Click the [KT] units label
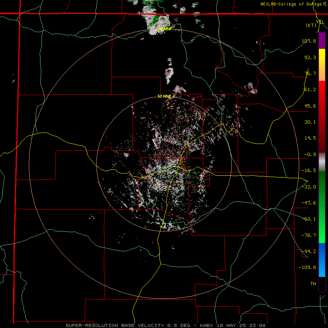 pos(311,25)
